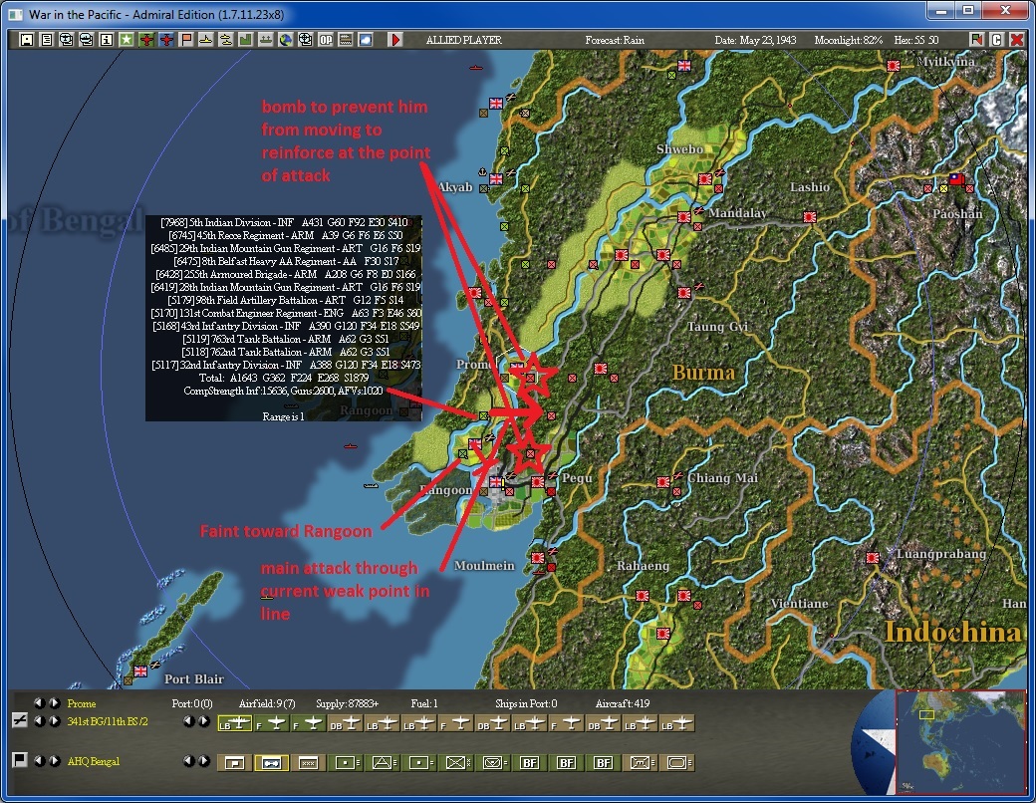The height and width of the screenshot is (803, 1036).
Task: Select the Japanese base at Luangprabang
Action: (x=873, y=558)
